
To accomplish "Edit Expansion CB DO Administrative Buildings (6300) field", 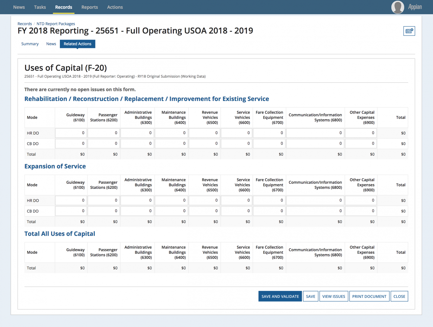I will [x=137, y=211].
